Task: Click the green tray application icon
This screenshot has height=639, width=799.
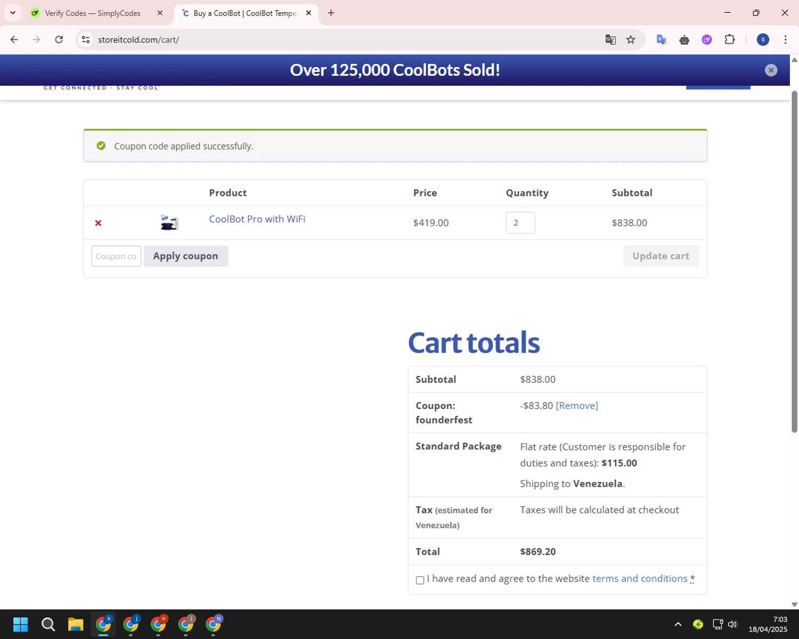Action: (698, 624)
